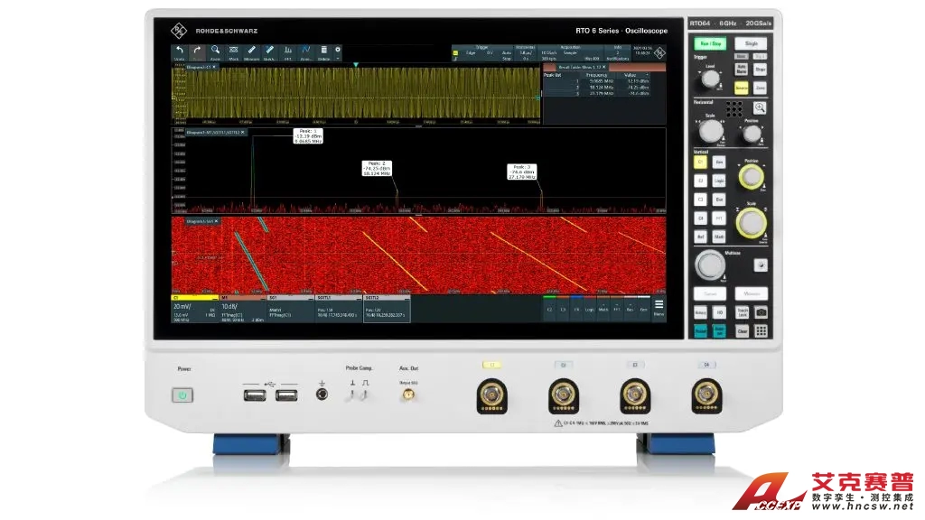
Task: Push the Single acquisition key
Action: [751, 43]
